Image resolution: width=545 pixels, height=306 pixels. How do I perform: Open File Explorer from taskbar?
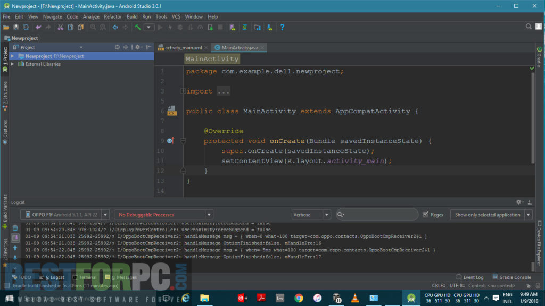click(204, 298)
